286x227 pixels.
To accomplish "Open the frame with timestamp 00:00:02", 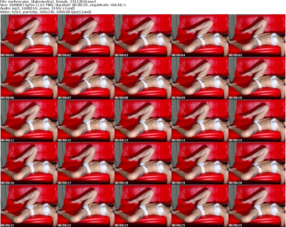I will pyautogui.click(x=86, y=36).
